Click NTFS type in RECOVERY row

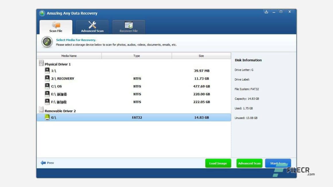[137, 78]
